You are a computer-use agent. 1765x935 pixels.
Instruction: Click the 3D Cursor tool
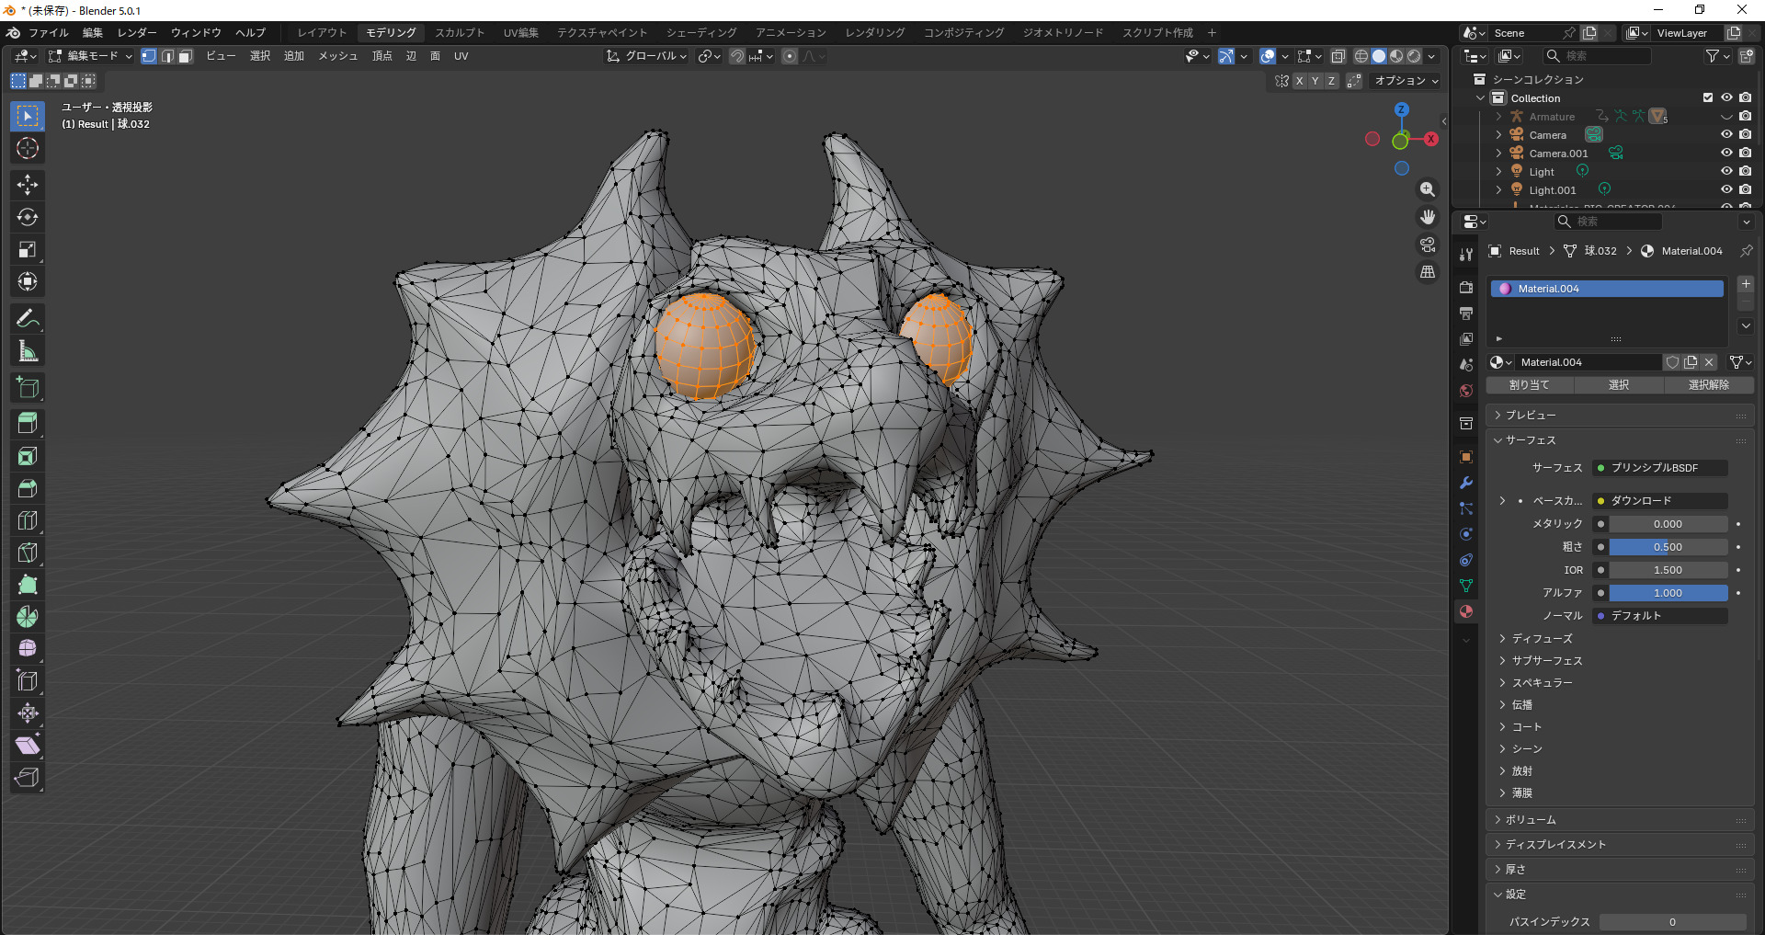click(28, 149)
